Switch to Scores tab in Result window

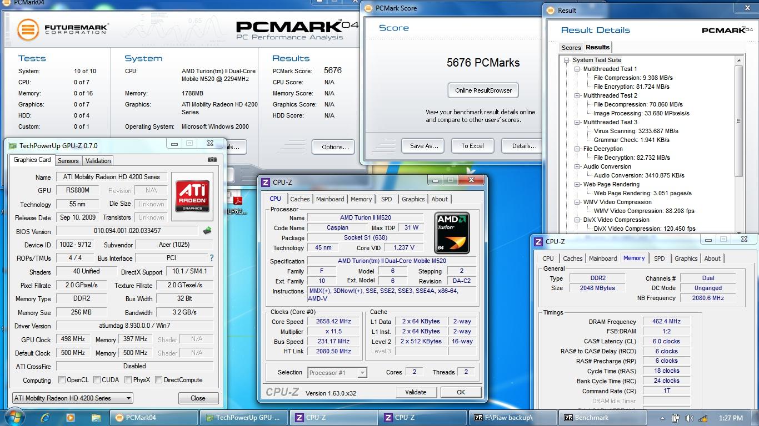tap(571, 48)
